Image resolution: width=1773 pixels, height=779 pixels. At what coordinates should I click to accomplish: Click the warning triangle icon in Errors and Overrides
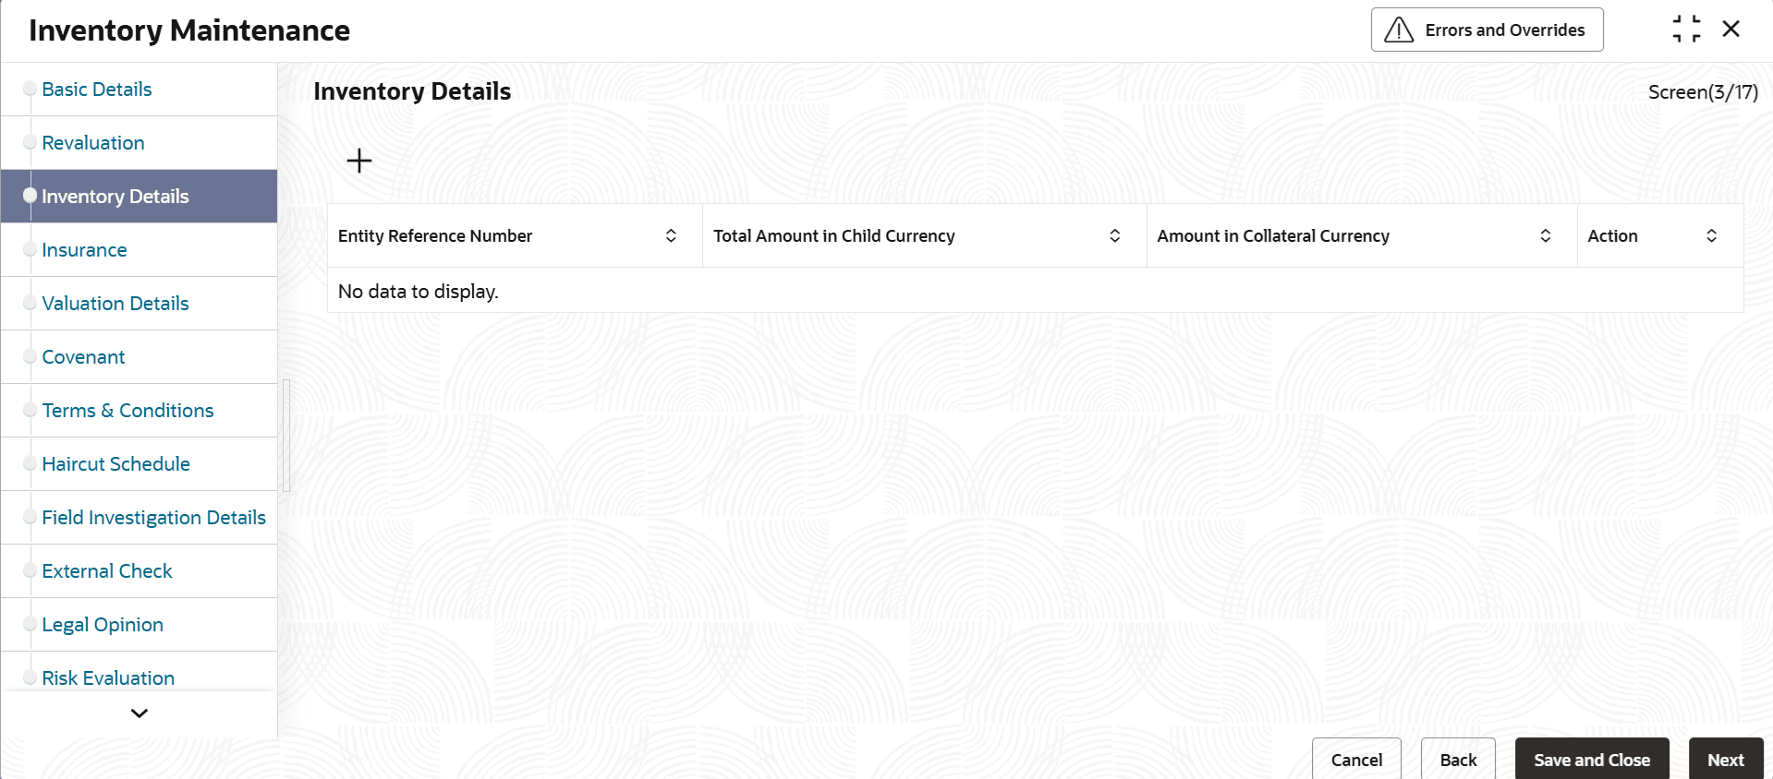[1399, 30]
